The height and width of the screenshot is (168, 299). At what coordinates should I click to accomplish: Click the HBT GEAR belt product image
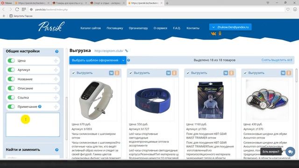pyautogui.click(x=210, y=100)
